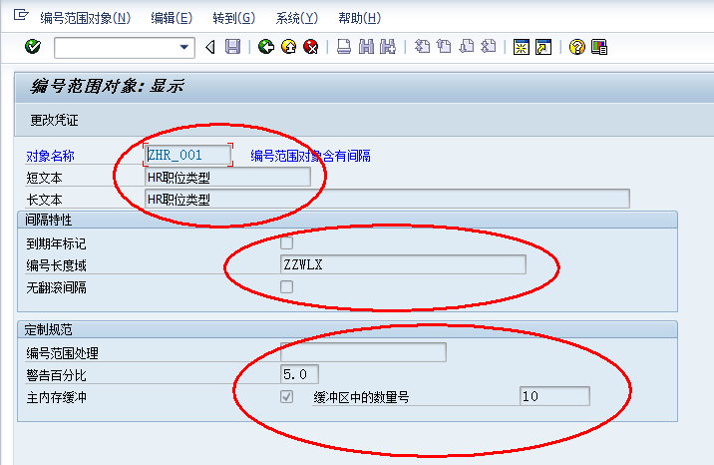Click the 缓冲区中的数量号 field 10
The height and width of the screenshot is (465, 714).
tap(554, 396)
